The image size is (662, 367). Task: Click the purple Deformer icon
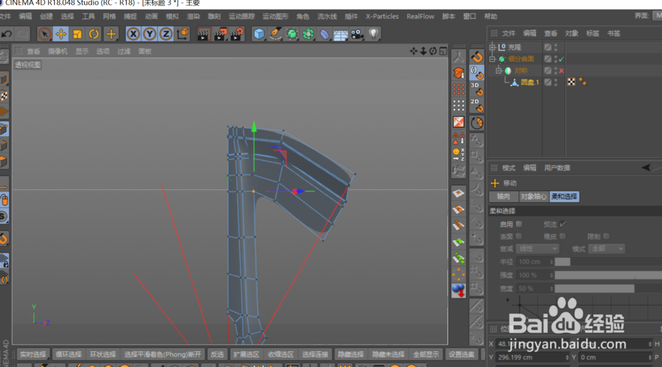pos(324,34)
